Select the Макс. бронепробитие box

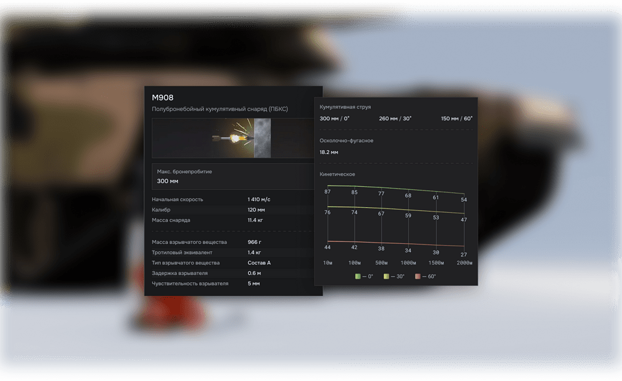[x=233, y=176]
